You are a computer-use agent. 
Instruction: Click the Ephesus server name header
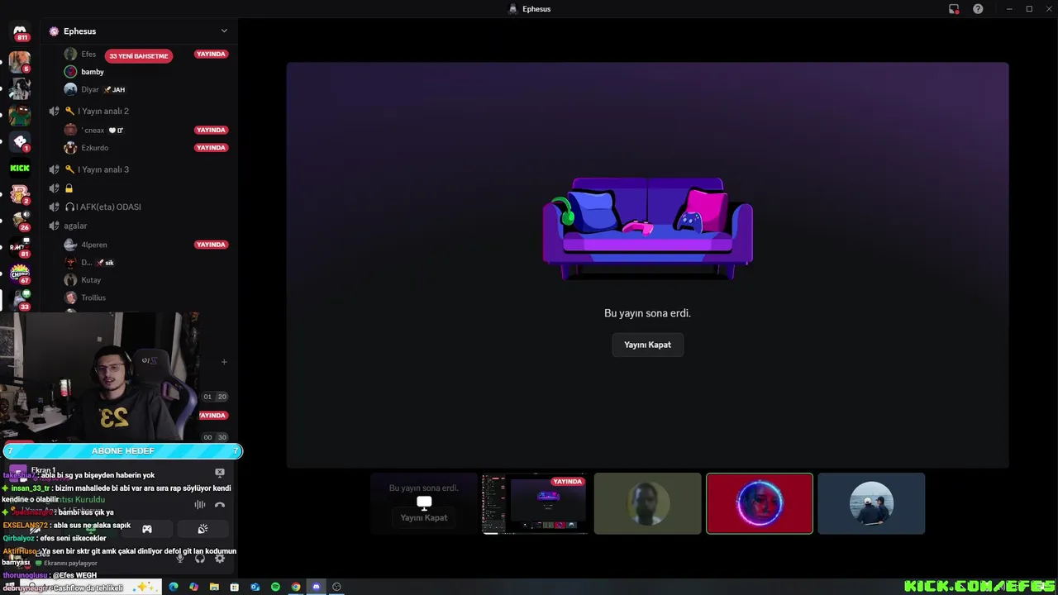(79, 31)
